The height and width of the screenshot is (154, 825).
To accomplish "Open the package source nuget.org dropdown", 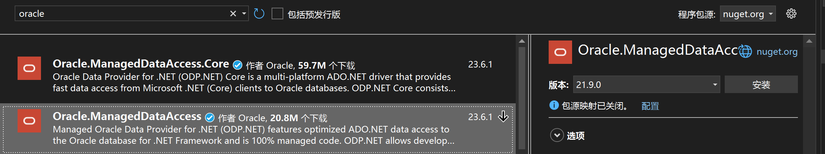I will pyautogui.click(x=747, y=14).
